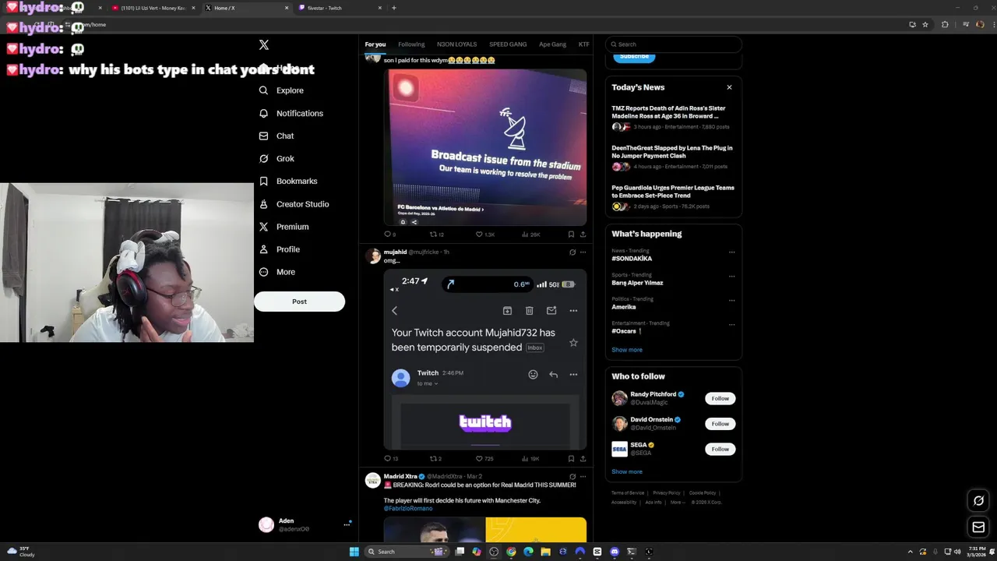Image resolution: width=997 pixels, height=561 pixels.
Task: Open Explore from the sidebar
Action: click(282, 90)
